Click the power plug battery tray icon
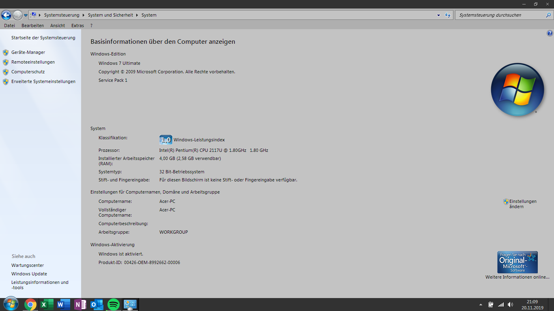Viewport: 554px width, 311px height. coord(491,305)
